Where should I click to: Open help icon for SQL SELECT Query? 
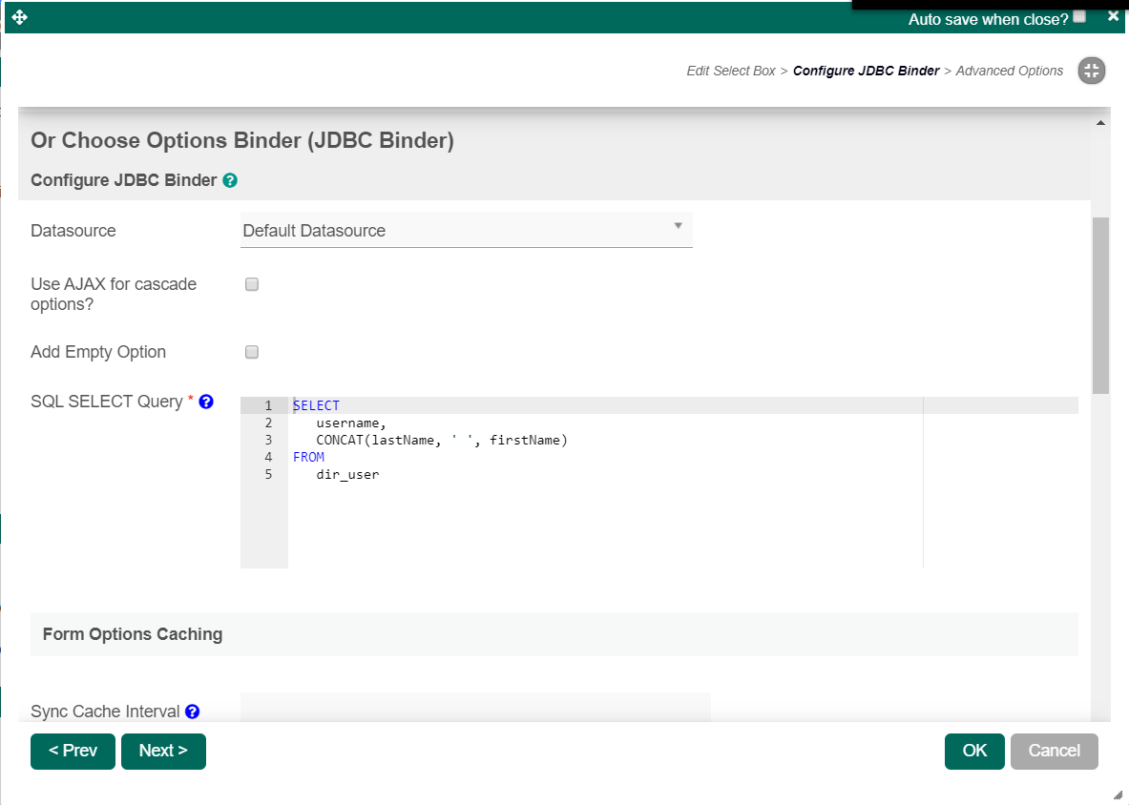pyautogui.click(x=206, y=402)
